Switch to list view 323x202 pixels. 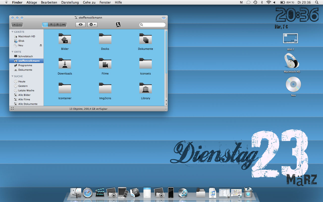click(51, 25)
